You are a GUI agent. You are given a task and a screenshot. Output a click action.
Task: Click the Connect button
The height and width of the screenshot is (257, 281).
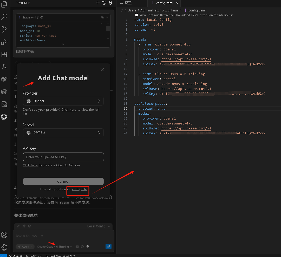point(63,181)
